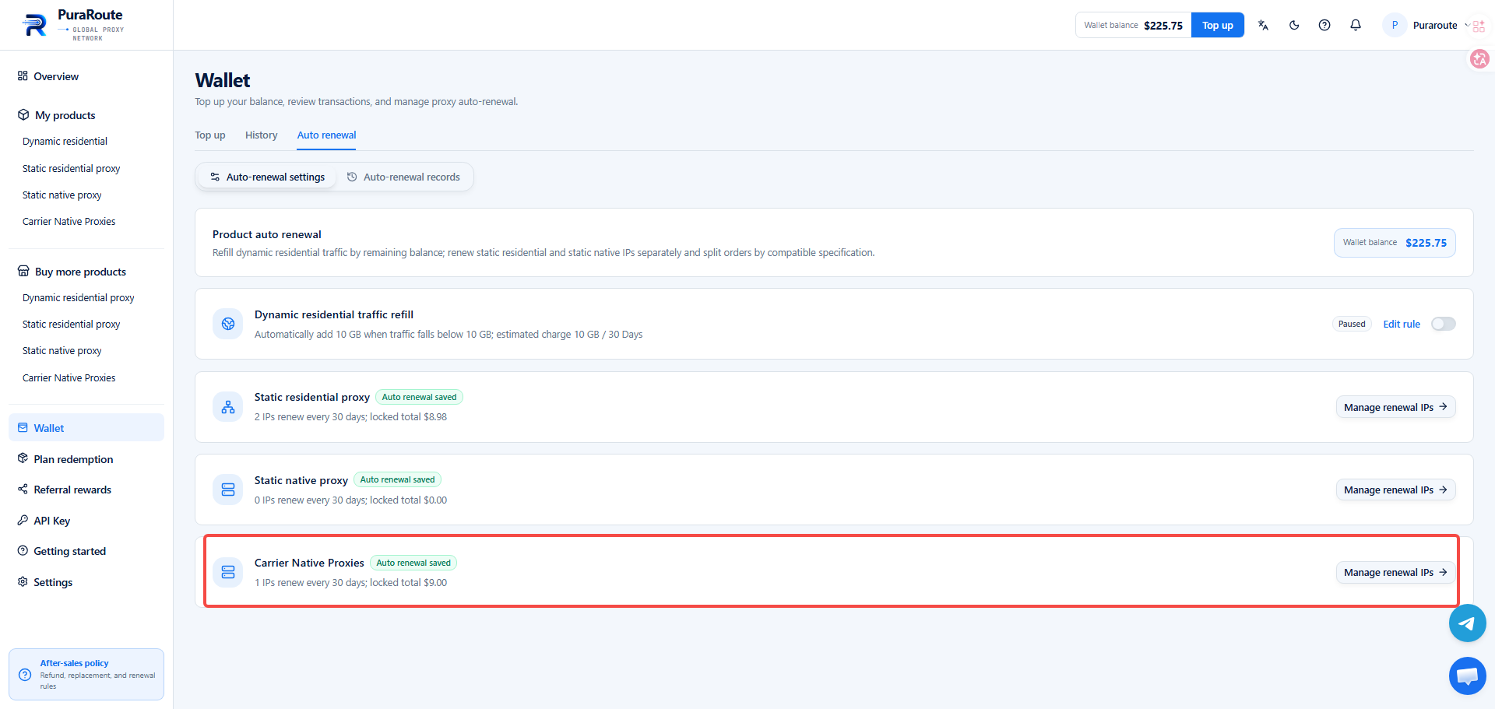This screenshot has height=709, width=1495.
Task: Open Carrier Native Proxies under Buy more products
Action: click(69, 378)
